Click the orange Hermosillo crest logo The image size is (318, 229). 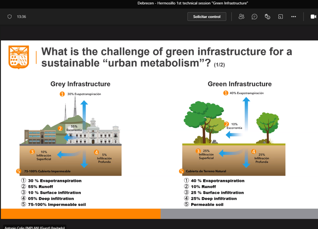coord(19,57)
